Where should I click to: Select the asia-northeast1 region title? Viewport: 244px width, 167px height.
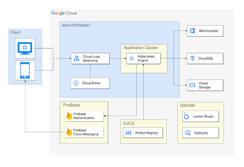76,25
